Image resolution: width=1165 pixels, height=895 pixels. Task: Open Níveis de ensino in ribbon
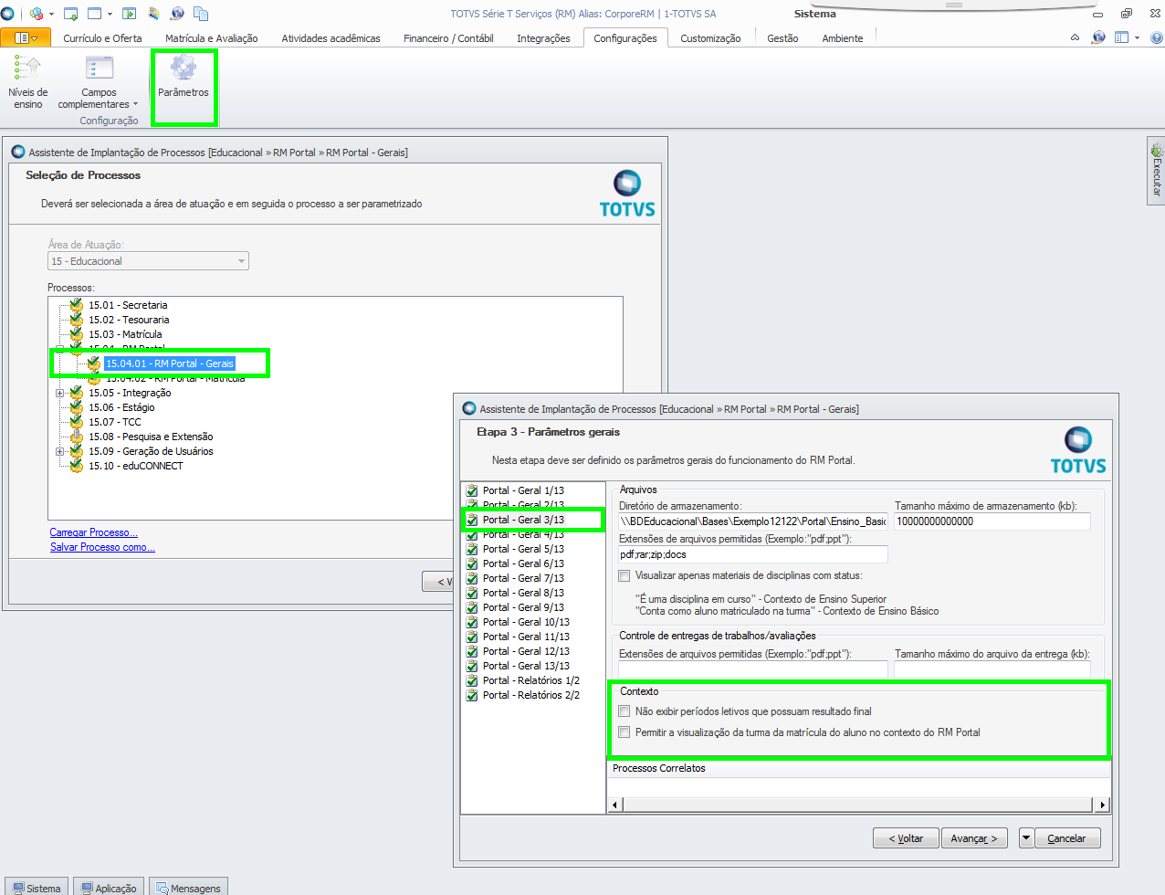pos(27,82)
